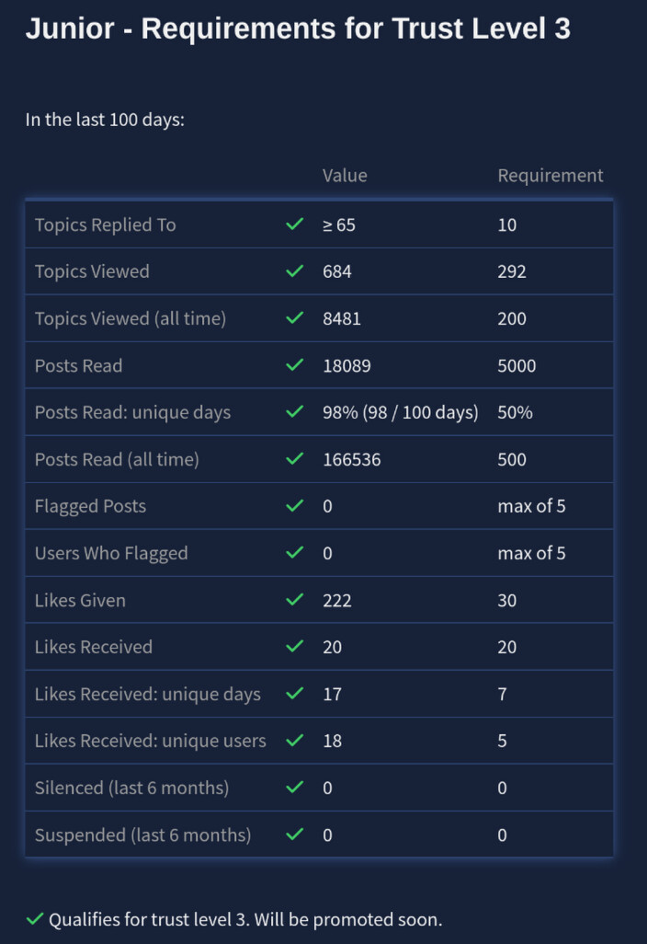
Task: Click the checkmark before Qualifies for trust level 3
Action: point(35,919)
